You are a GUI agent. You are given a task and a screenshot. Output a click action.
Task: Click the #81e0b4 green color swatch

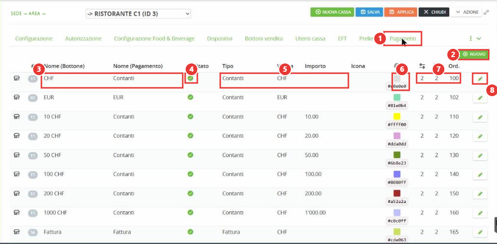click(397, 97)
